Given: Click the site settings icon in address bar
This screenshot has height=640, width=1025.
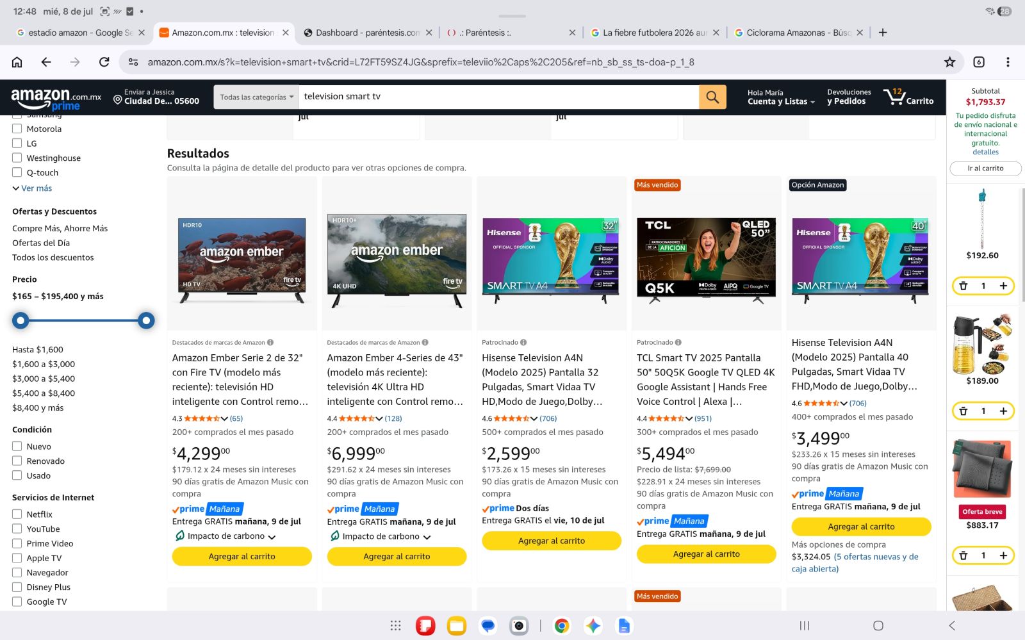Looking at the screenshot, I should click(133, 62).
